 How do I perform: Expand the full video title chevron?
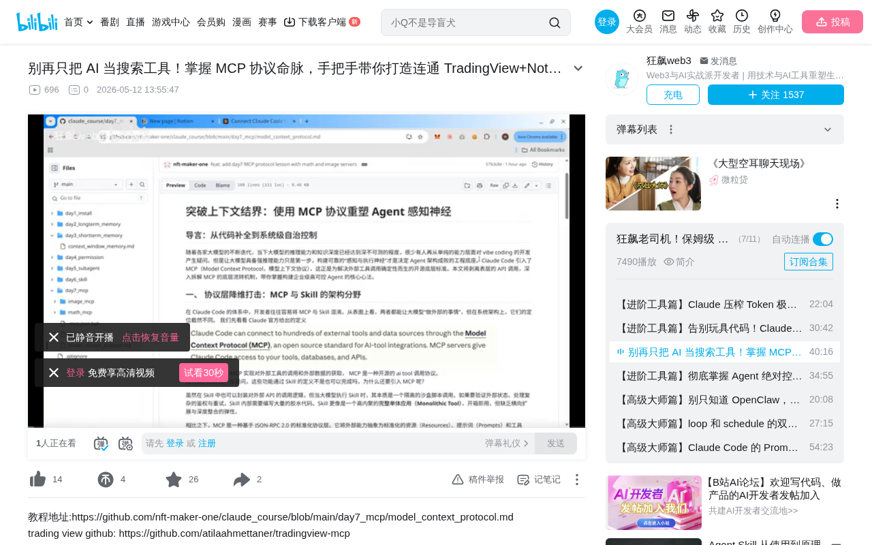(578, 68)
